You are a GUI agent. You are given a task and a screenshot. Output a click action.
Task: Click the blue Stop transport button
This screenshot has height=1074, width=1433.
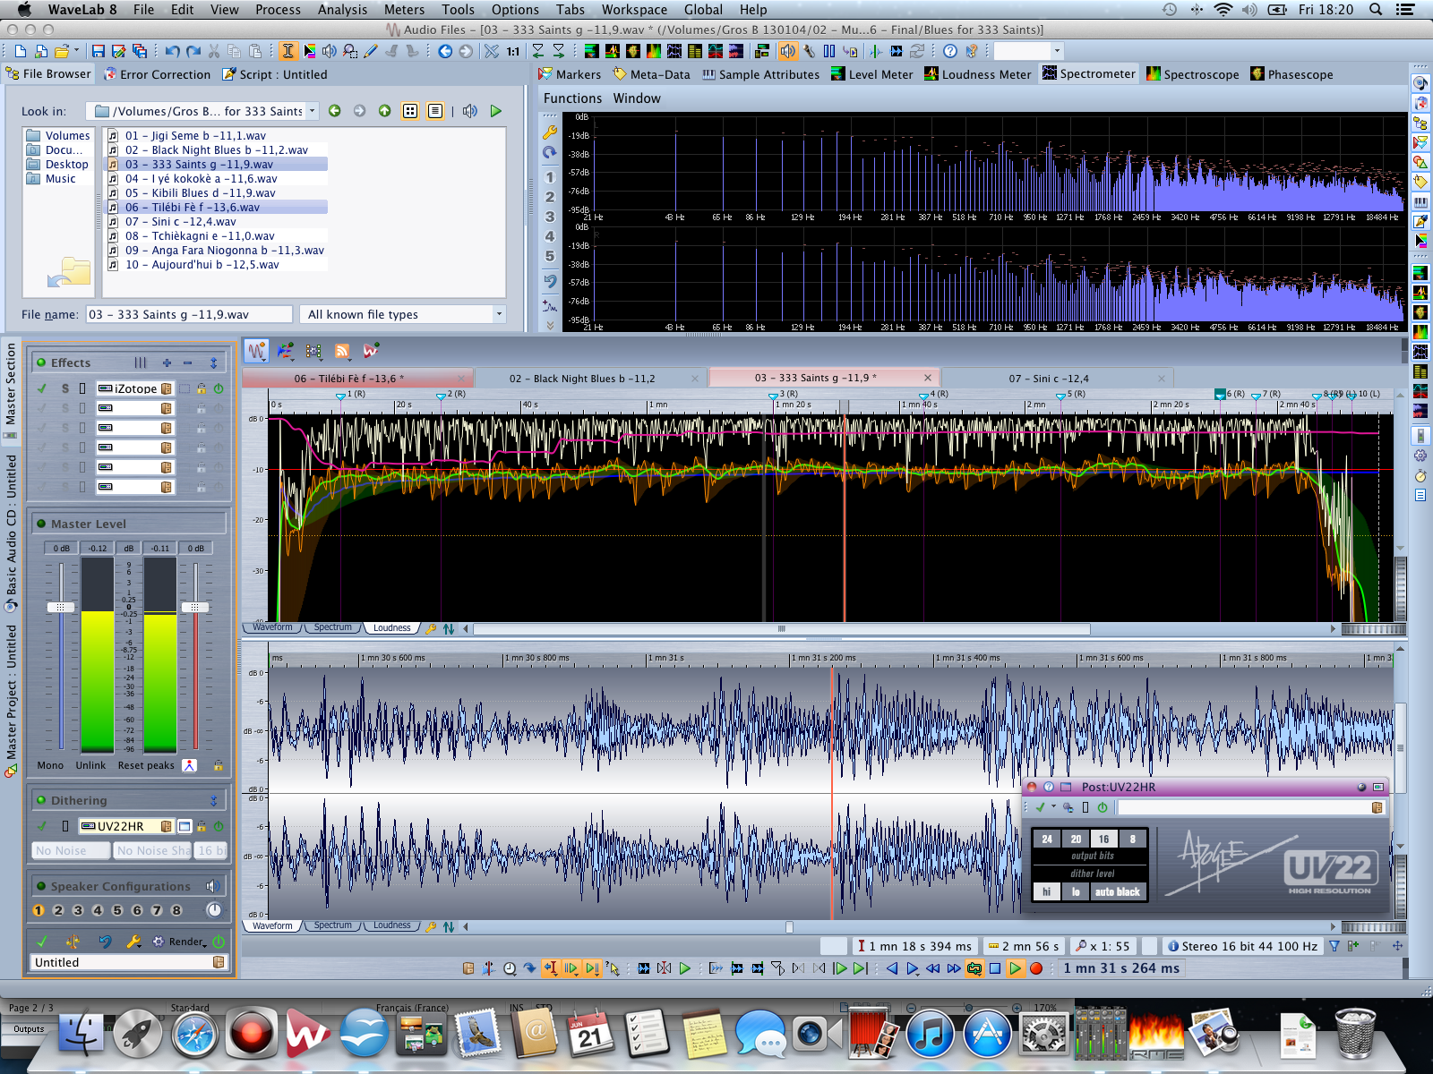tap(994, 968)
